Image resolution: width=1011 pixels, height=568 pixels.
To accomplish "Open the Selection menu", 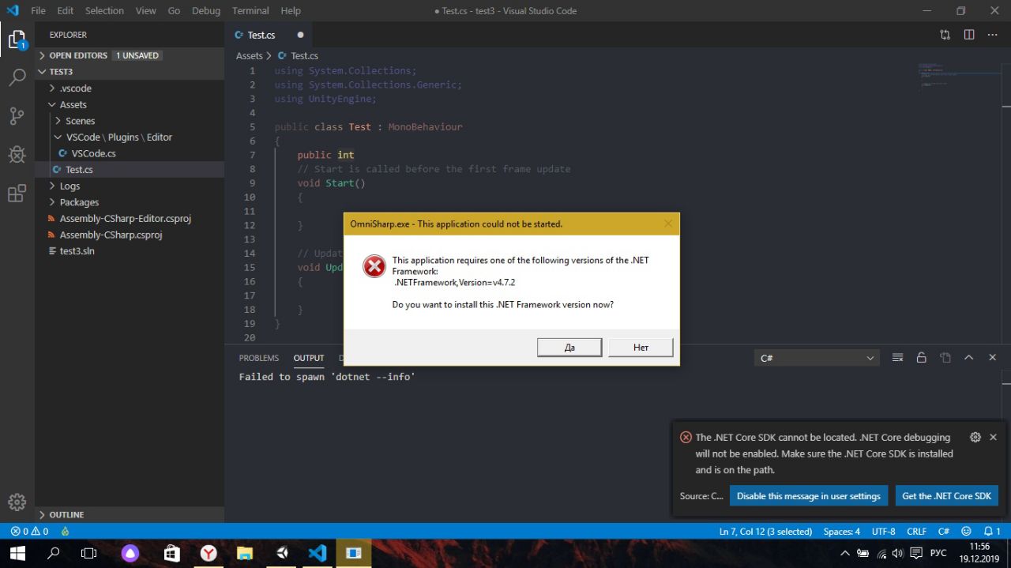I will coord(104,11).
